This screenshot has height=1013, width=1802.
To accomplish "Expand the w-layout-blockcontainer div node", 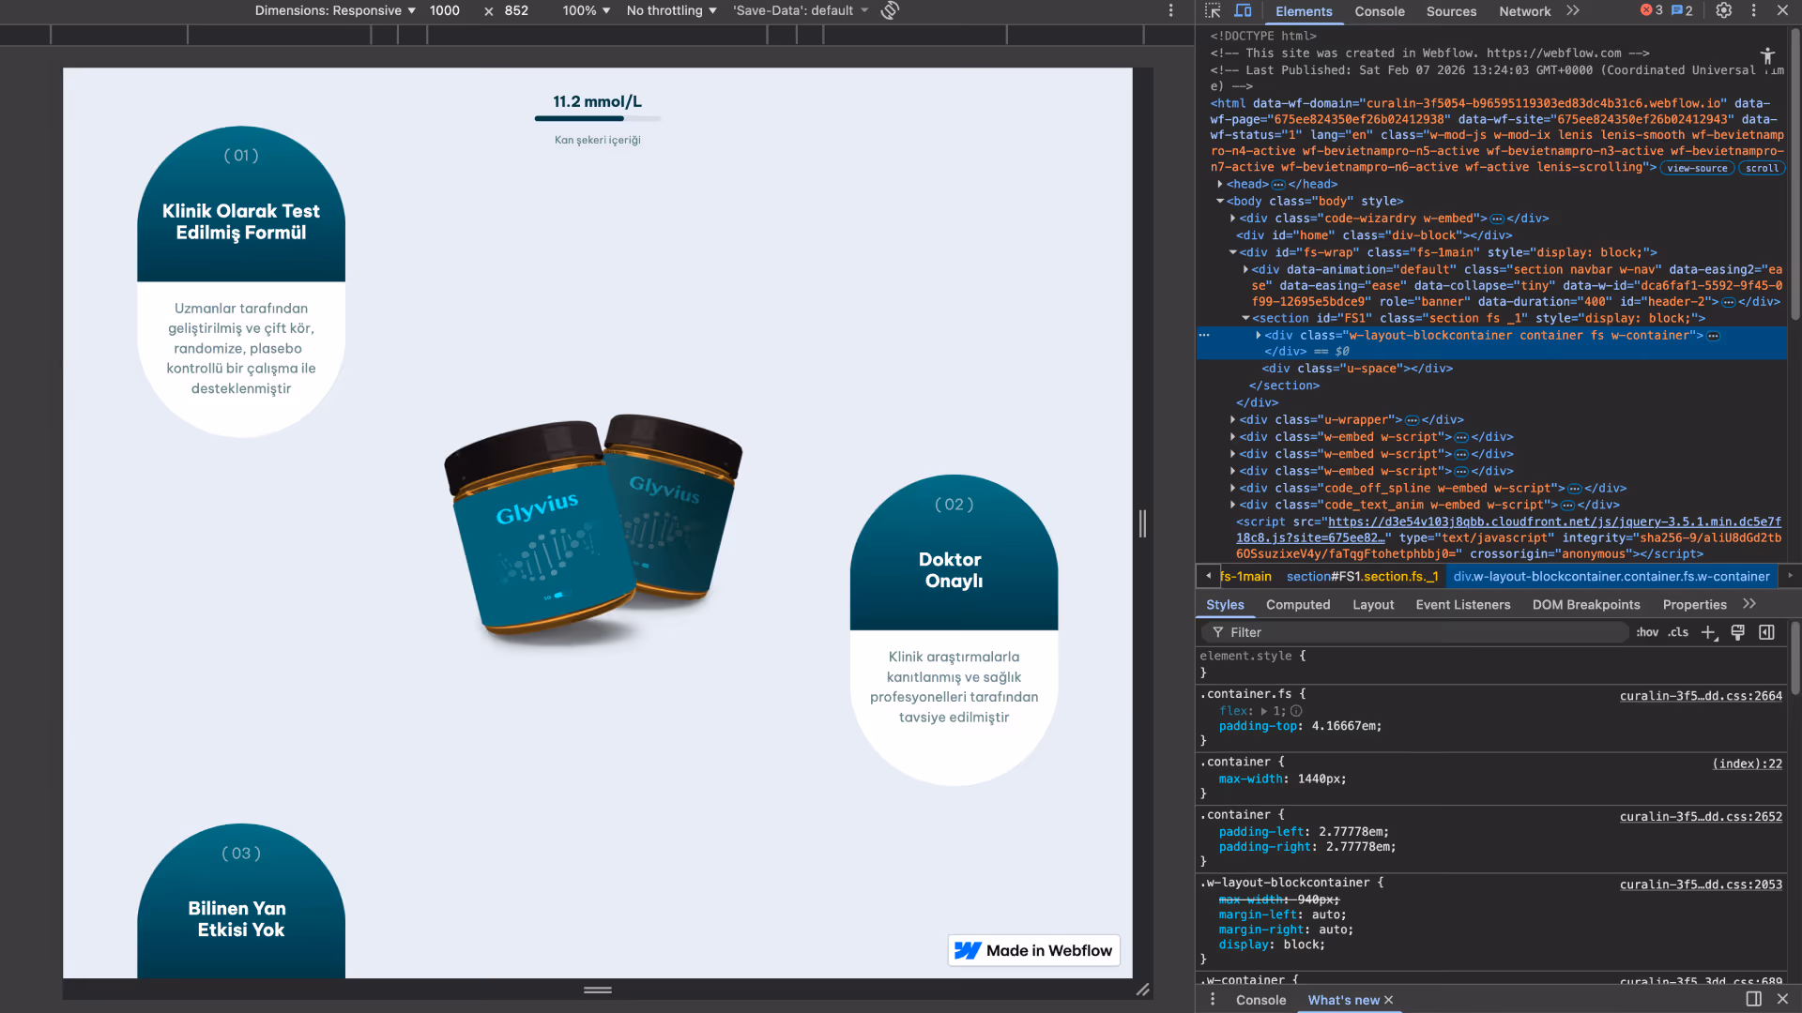I will (x=1258, y=336).
